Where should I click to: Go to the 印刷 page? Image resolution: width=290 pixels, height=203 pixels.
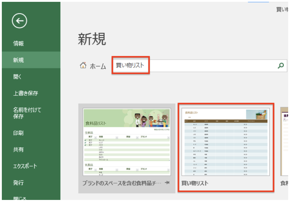[x=18, y=133]
